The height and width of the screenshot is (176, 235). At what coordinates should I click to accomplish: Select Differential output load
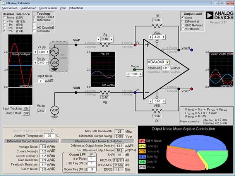pos(183,21)
